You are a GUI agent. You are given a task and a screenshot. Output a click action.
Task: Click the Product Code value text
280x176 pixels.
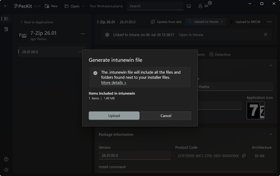click(x=208, y=156)
